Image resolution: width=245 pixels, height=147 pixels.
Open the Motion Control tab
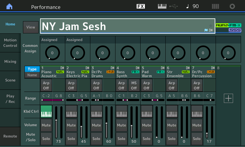point(10,43)
